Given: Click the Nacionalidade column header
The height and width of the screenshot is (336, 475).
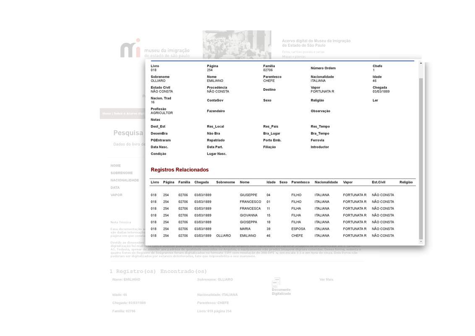Looking at the screenshot, I should tap(326, 182).
